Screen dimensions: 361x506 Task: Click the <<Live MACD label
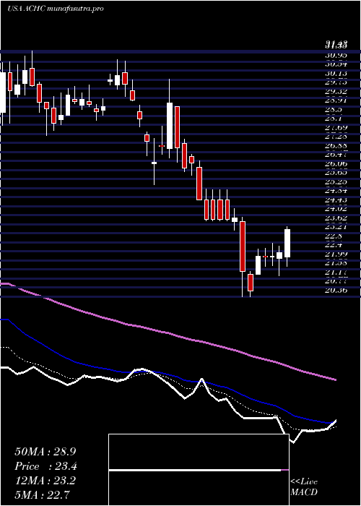[x=304, y=487]
